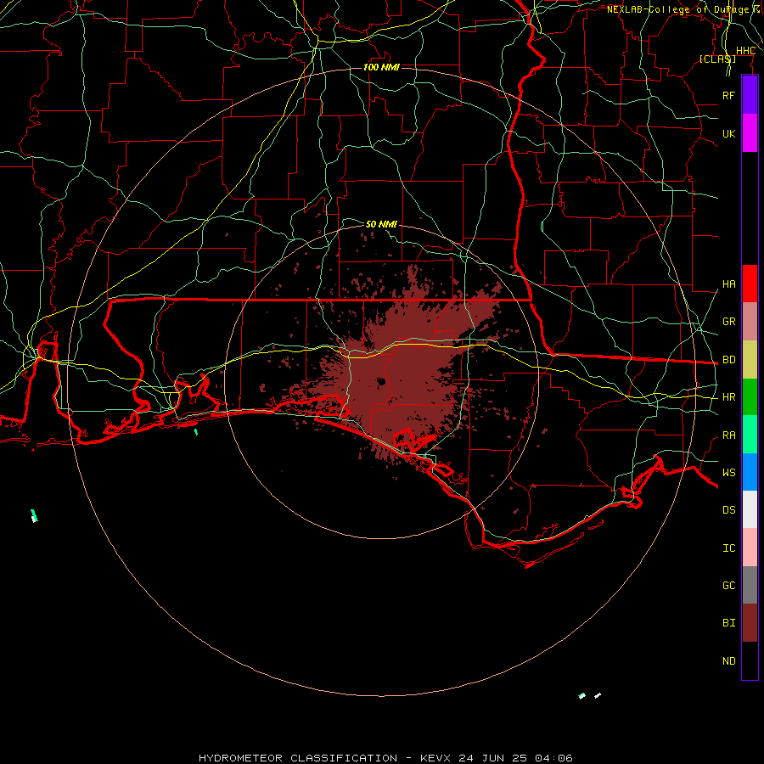This screenshot has height=764, width=764.
Task: Click the '24 JUN 25' date text
Action: (x=493, y=758)
